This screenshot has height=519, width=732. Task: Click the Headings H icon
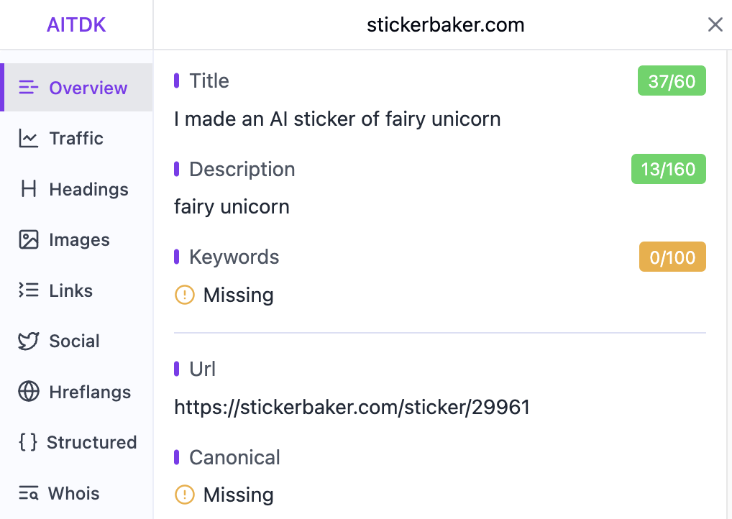click(x=29, y=190)
